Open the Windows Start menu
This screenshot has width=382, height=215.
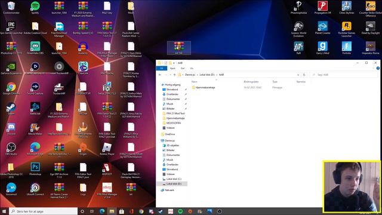click(4, 211)
